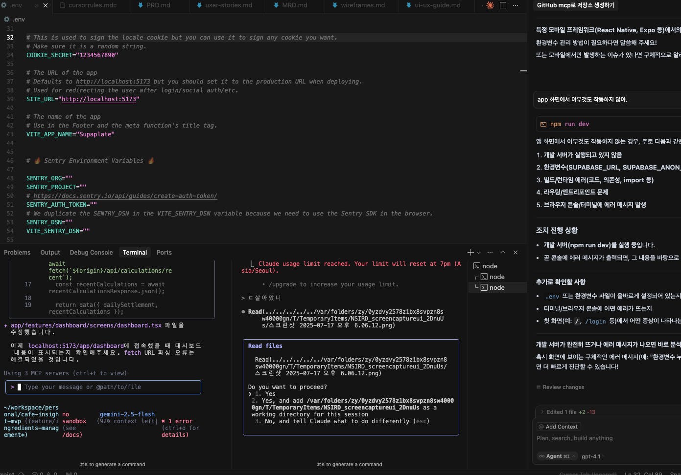Click the dashboard.tsx file path in terminal
681x475 pixels.
pyautogui.click(x=86, y=325)
